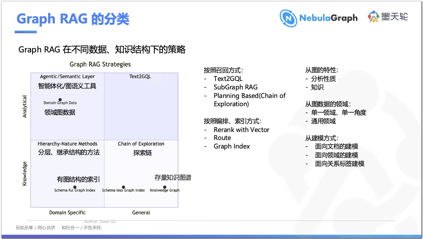Click the "从建模方式:" heading
The width and height of the screenshot is (423, 239).
pos(322,138)
